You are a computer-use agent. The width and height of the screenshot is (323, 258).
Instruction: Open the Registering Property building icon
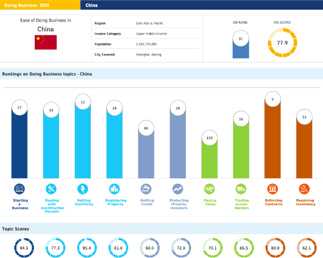click(115, 189)
